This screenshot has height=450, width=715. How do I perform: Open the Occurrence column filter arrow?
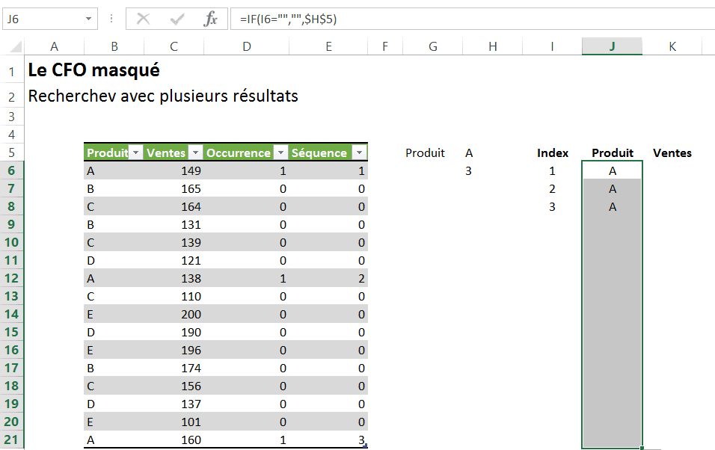click(280, 153)
